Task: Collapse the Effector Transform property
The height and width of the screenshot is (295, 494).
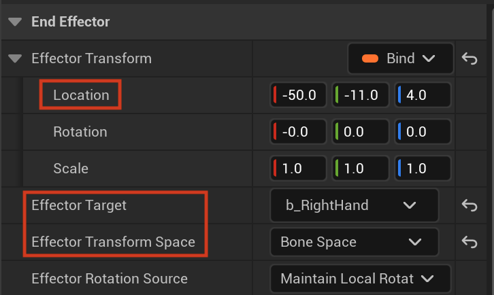Action: (x=15, y=58)
